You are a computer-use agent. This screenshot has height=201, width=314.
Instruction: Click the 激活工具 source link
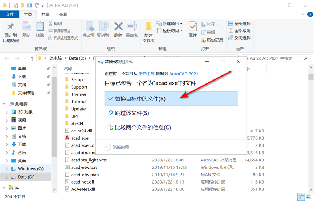click(147, 74)
